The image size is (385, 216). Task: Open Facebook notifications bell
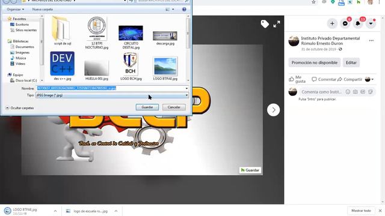coord(358,23)
